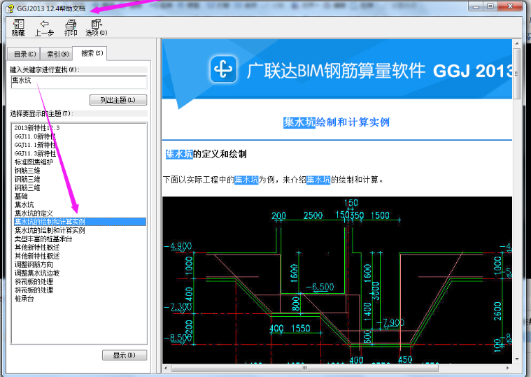The width and height of the screenshot is (531, 377).
Task: Click the horizontal scrollbar thumb
Action: (304, 367)
